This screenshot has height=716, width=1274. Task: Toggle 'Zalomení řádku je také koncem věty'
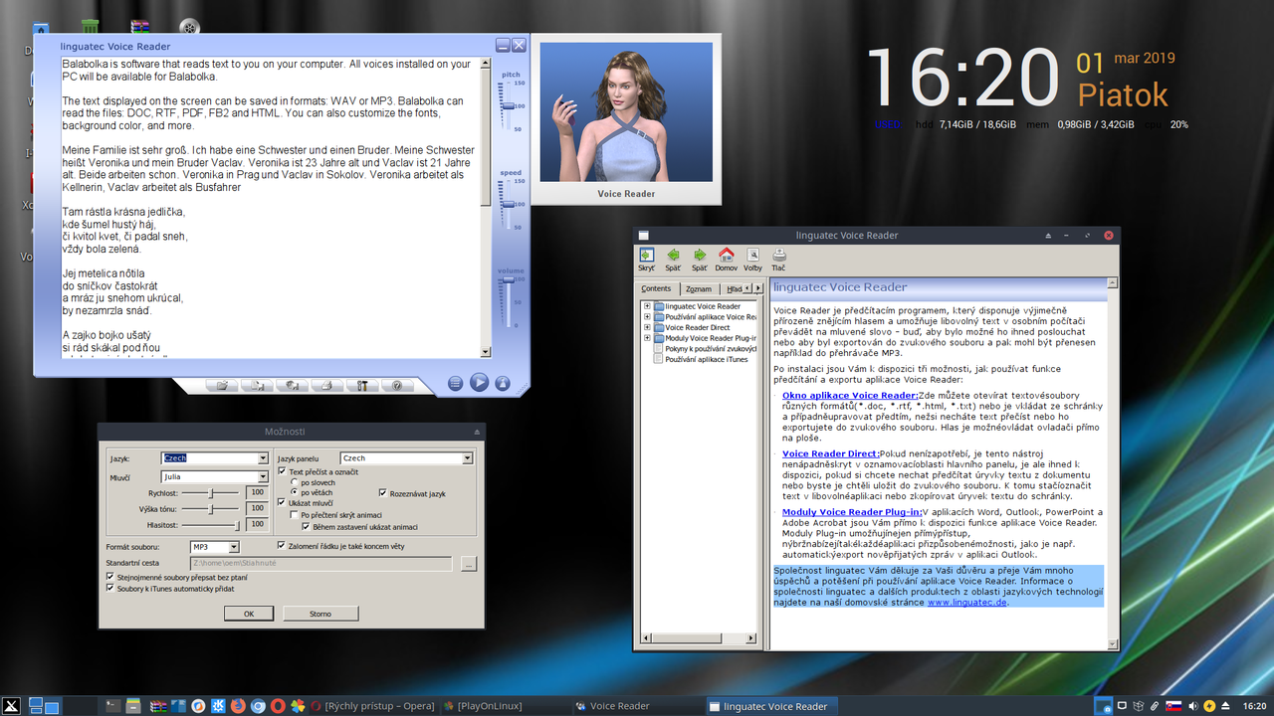[x=281, y=546]
